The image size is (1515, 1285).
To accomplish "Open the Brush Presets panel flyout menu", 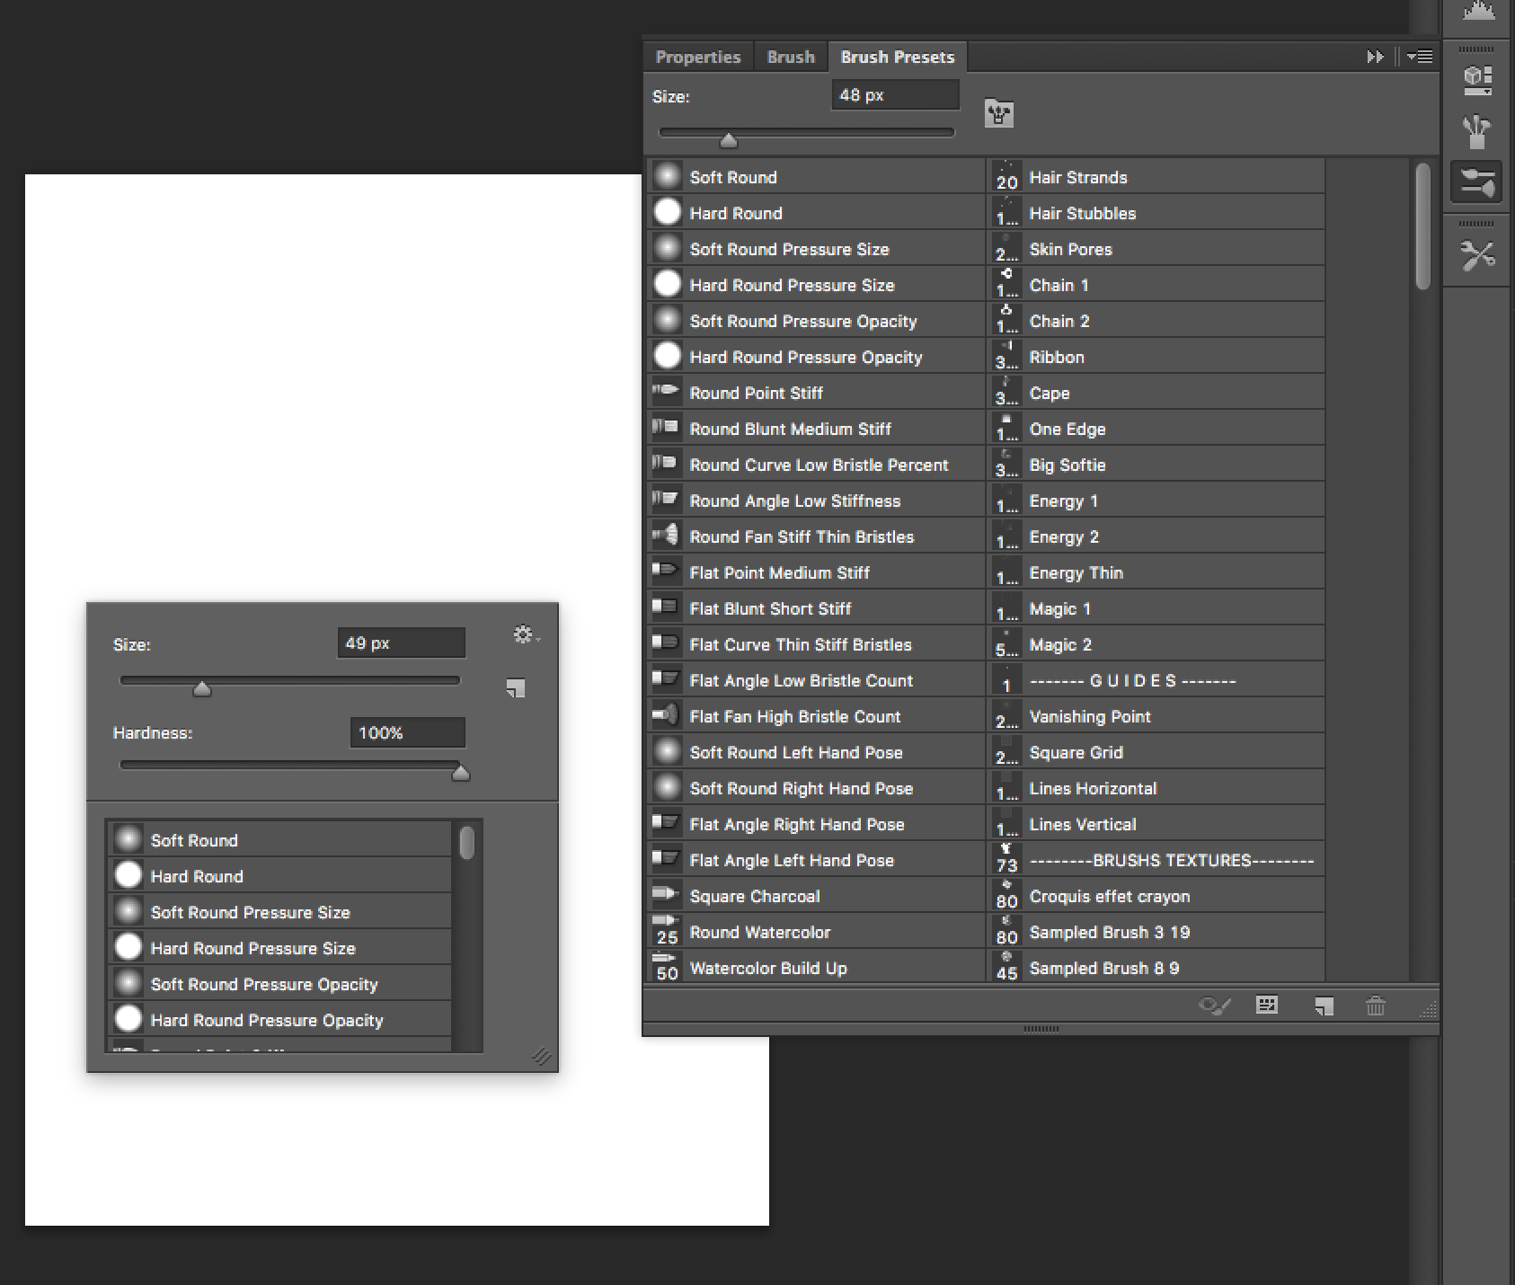I will click(x=1421, y=57).
